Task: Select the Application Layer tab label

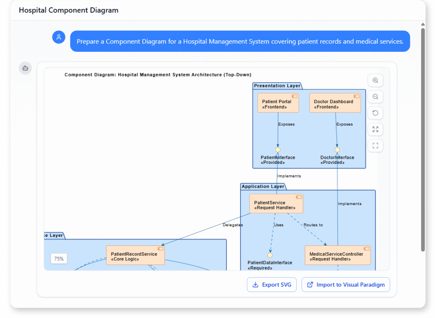Action: [x=263, y=186]
